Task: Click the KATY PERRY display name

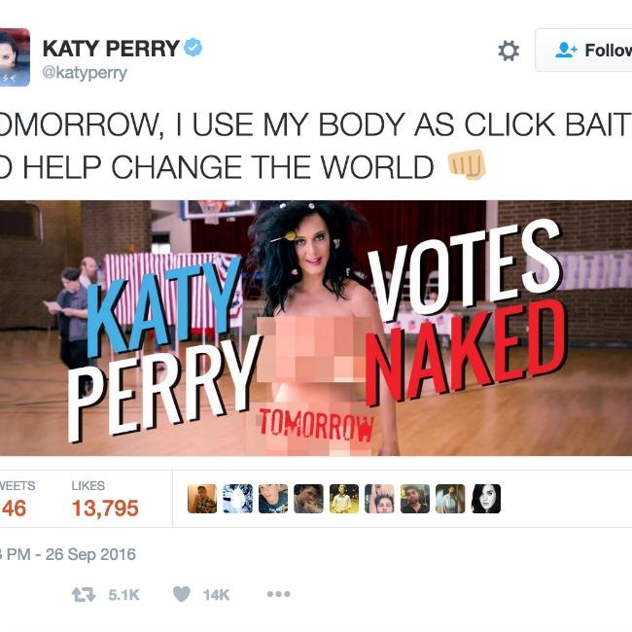Action: [111, 48]
